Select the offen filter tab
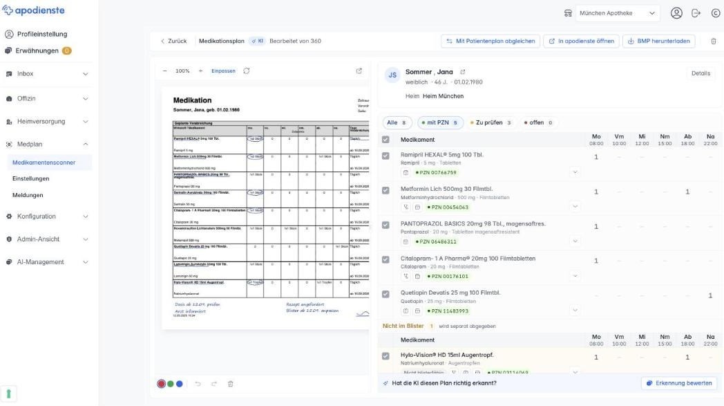Screen dimensions: 724x406 [x=538, y=122]
